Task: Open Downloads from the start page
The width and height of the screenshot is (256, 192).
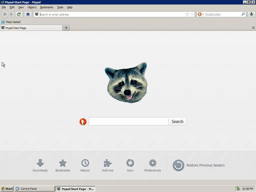Action: point(40,165)
